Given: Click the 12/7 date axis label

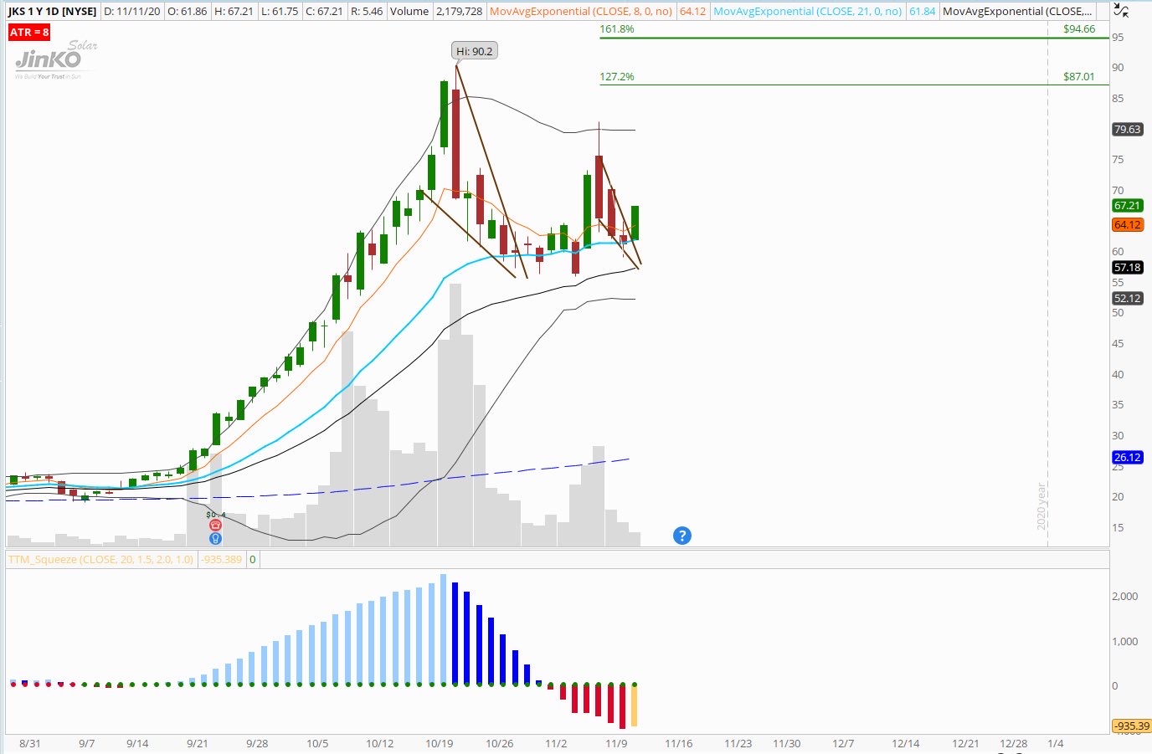Looking at the screenshot, I should [x=843, y=743].
